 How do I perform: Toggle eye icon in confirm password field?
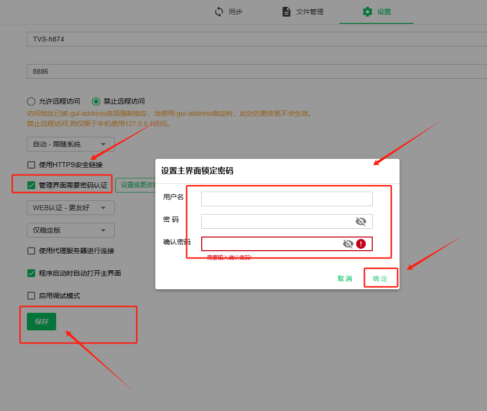(x=348, y=244)
